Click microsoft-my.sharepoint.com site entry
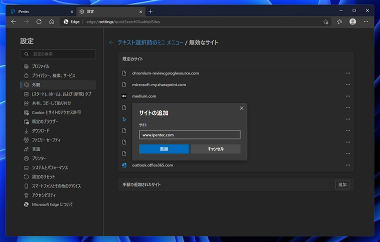Image resolution: width=380 pixels, height=242 pixels. click(x=159, y=84)
